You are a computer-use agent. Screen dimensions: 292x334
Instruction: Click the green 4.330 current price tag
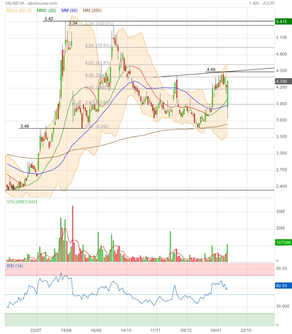pyautogui.click(x=282, y=81)
